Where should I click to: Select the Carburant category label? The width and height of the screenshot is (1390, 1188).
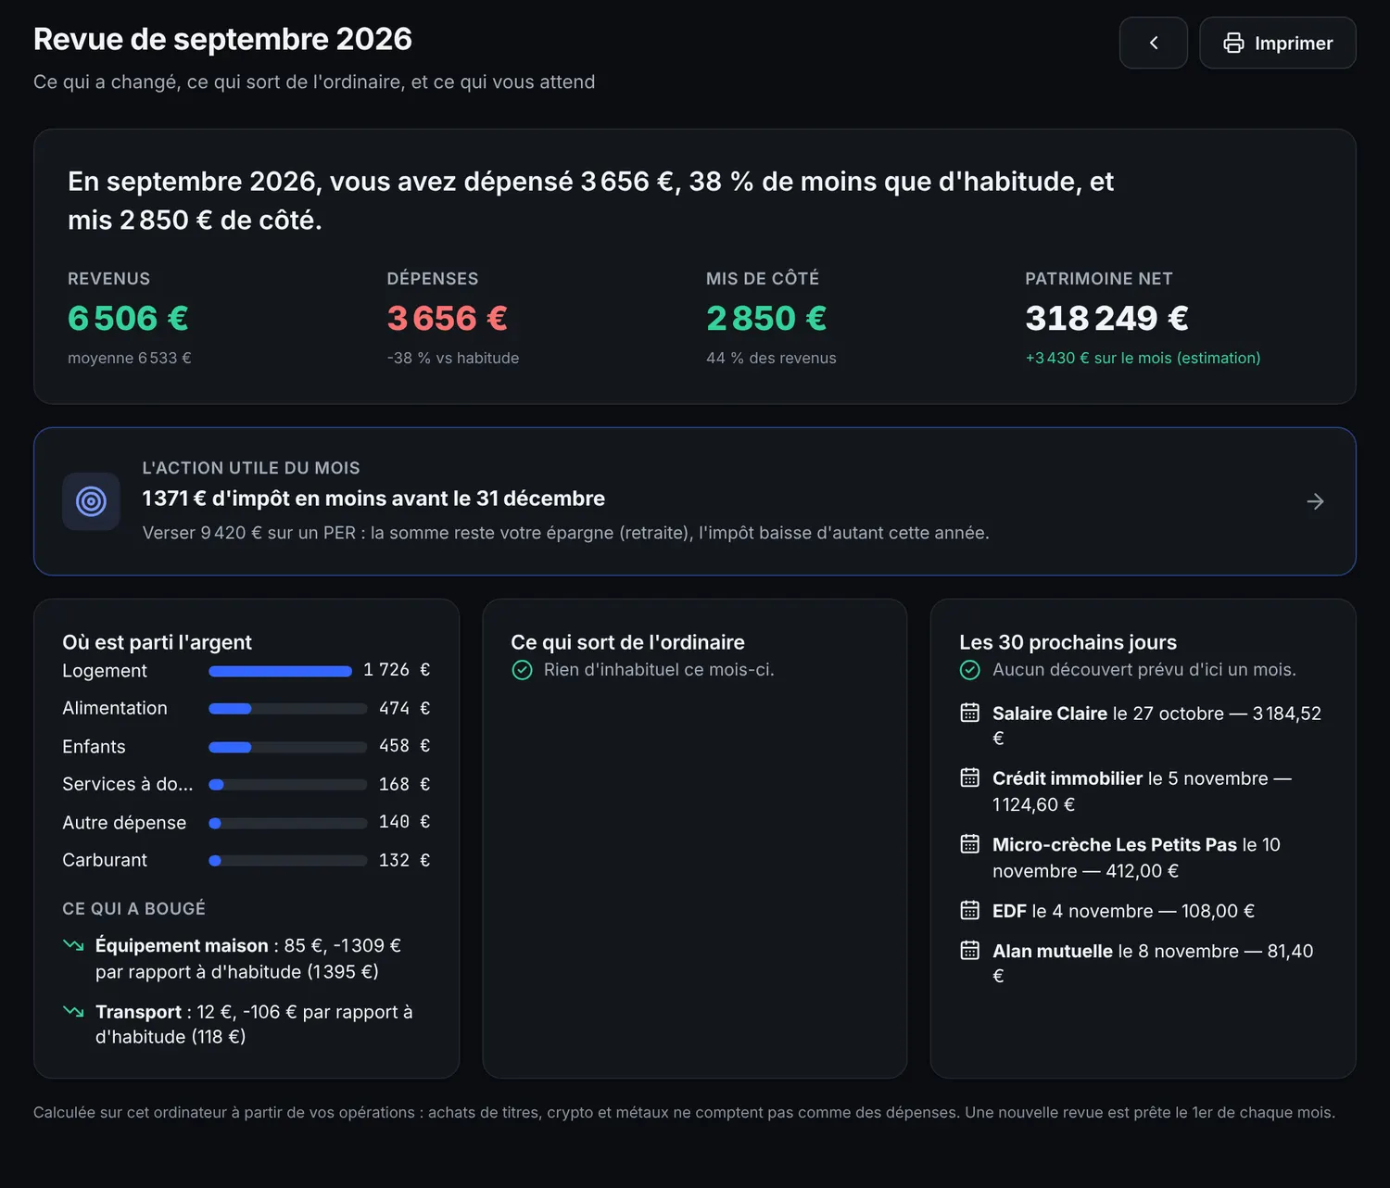(x=105, y=860)
